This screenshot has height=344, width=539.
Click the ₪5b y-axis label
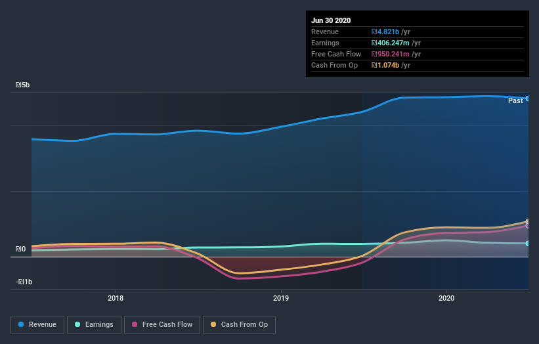pyautogui.click(x=23, y=85)
